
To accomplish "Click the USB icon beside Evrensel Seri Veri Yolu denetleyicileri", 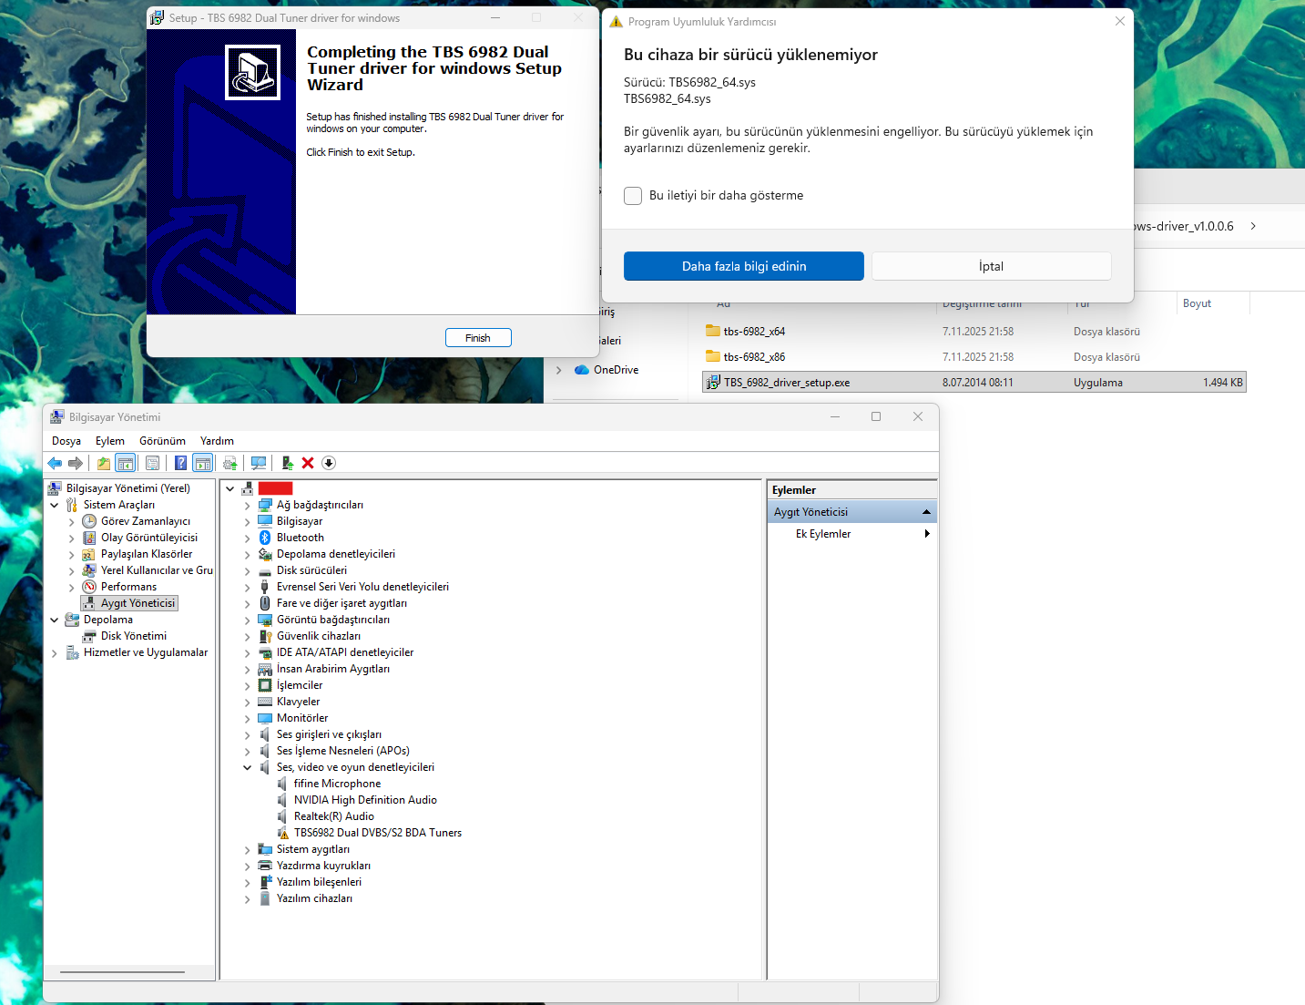I will tap(265, 587).
